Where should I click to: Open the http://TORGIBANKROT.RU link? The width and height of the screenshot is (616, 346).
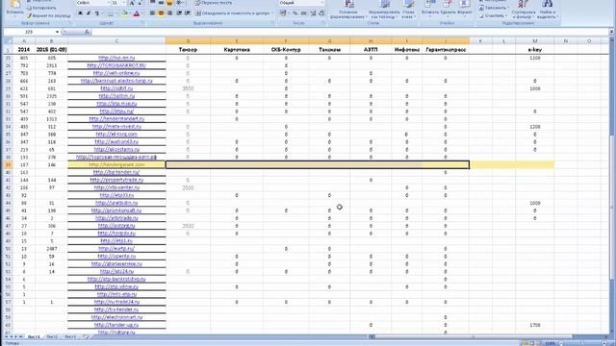click(116, 65)
